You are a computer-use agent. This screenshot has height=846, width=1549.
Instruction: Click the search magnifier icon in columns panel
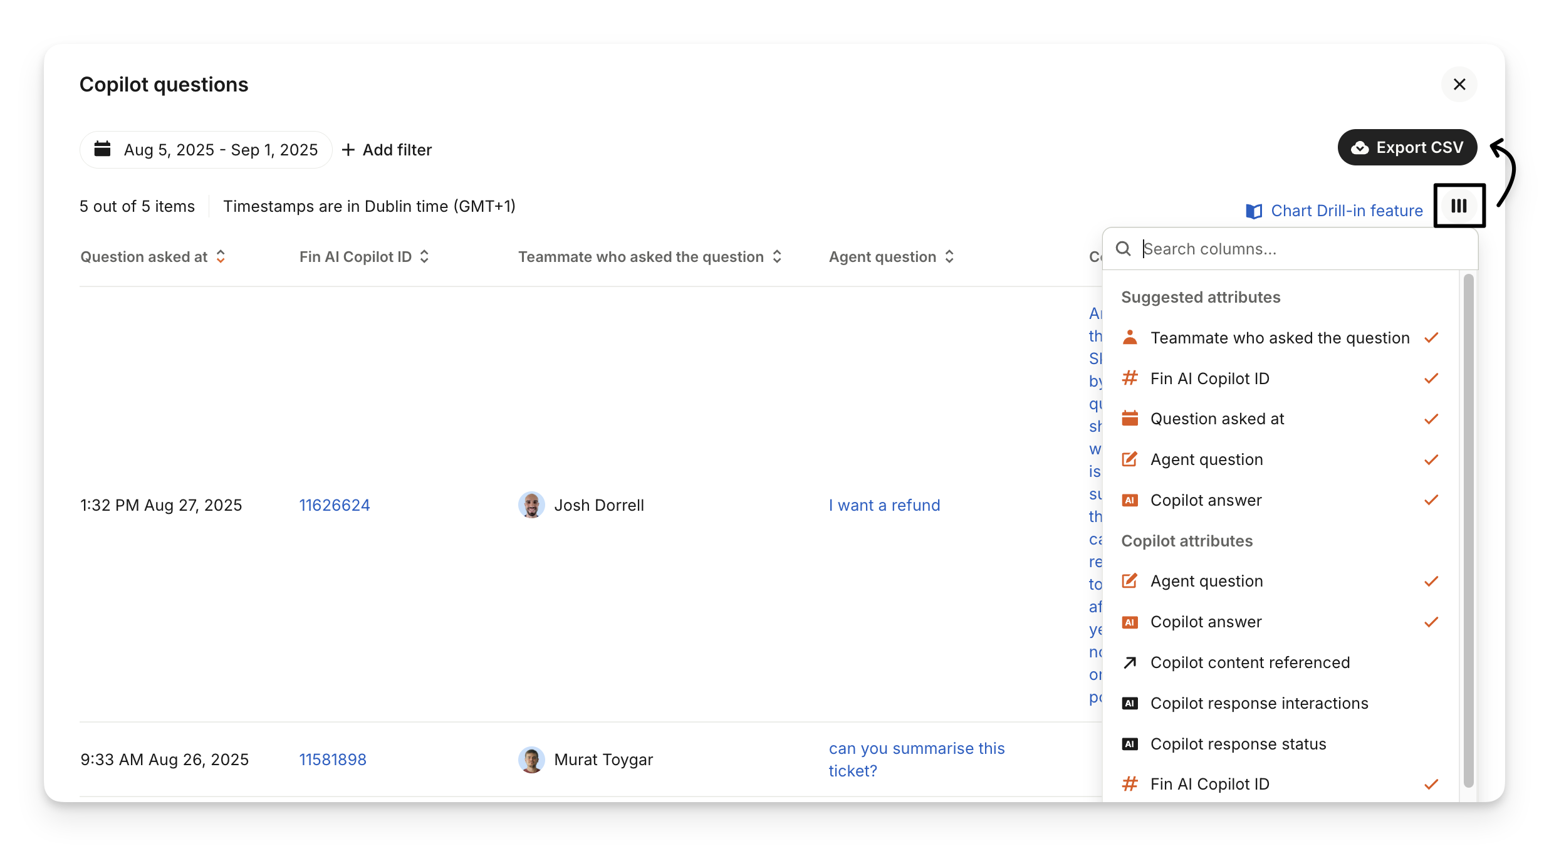pyautogui.click(x=1124, y=249)
